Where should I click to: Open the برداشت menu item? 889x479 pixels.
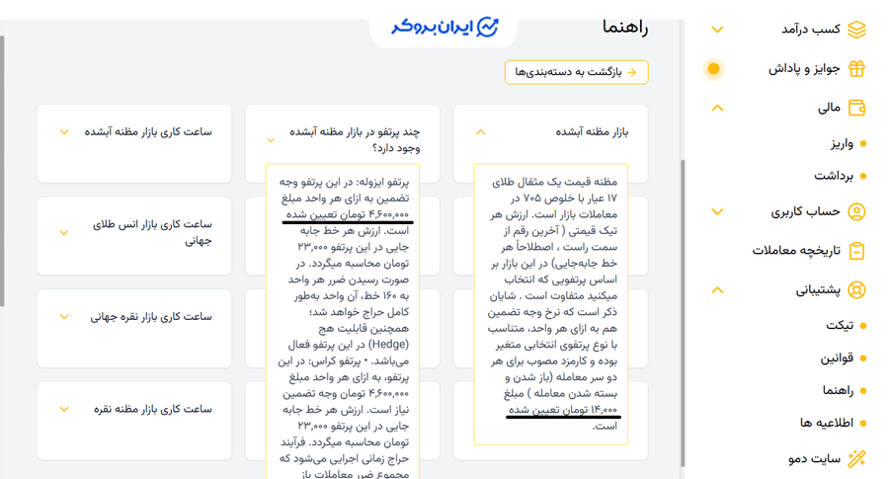coord(834,177)
